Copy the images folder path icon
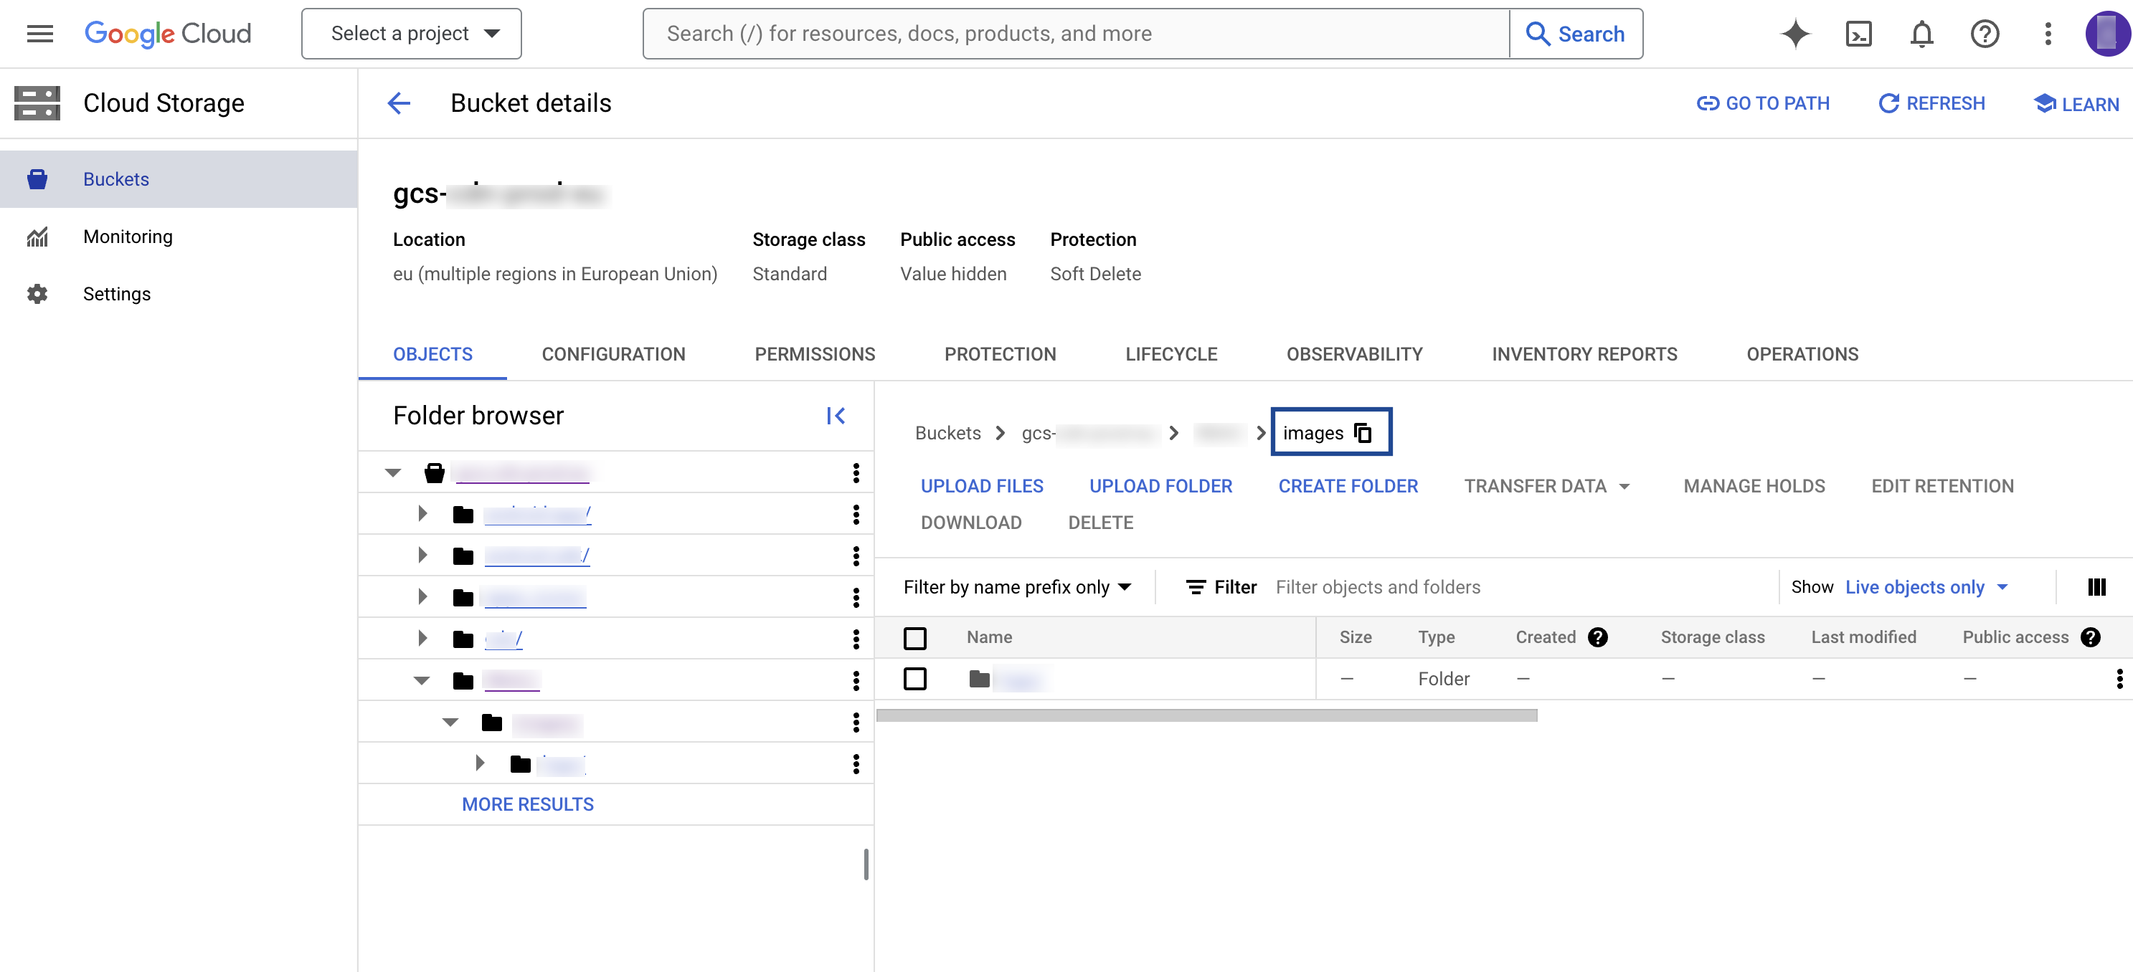This screenshot has width=2133, height=972. coord(1362,433)
